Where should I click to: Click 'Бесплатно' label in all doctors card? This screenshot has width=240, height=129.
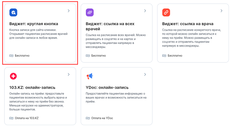click(x=98, y=56)
